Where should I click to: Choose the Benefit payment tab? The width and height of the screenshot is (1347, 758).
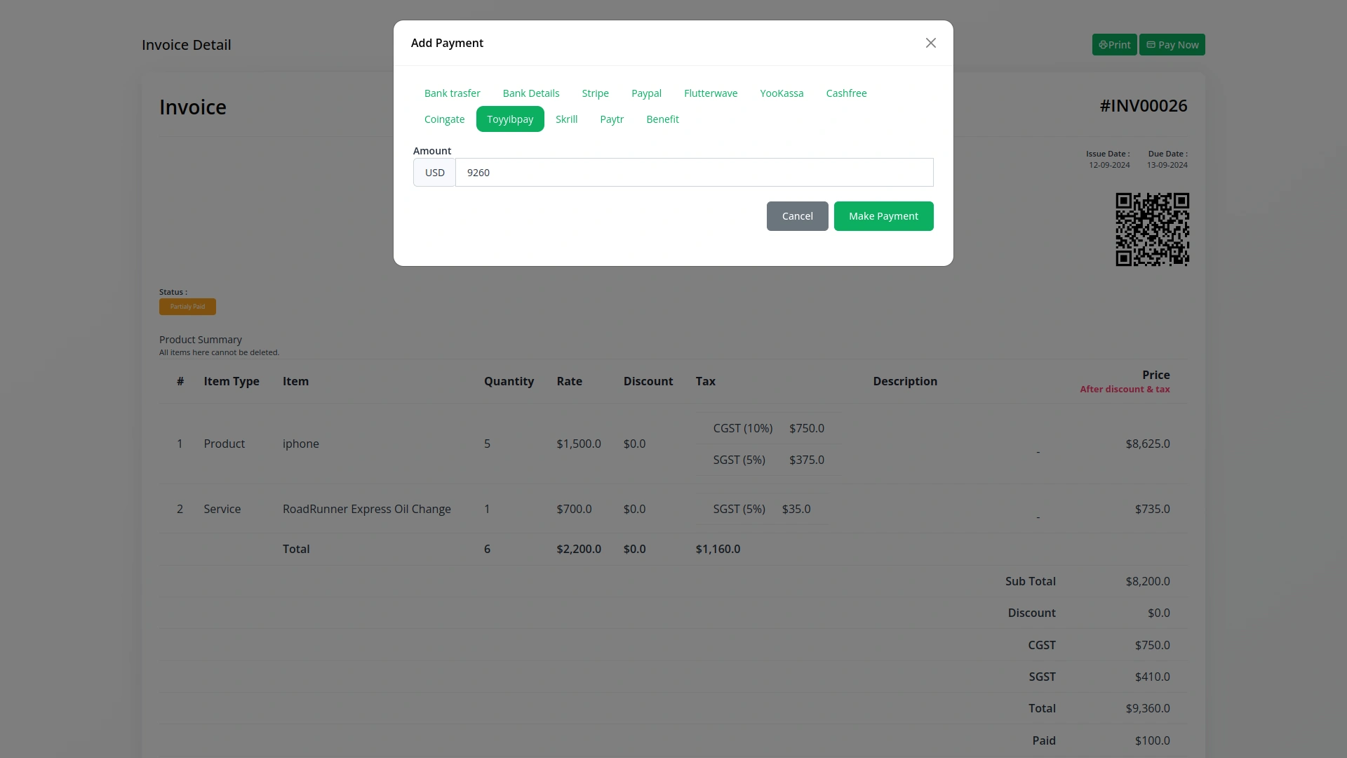tap(662, 119)
